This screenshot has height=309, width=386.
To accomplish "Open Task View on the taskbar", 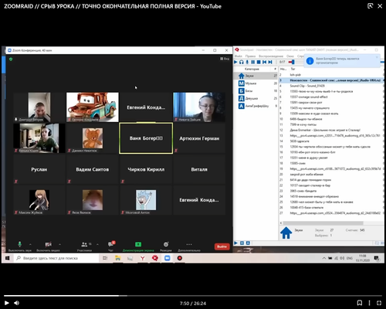I will coord(105,258).
